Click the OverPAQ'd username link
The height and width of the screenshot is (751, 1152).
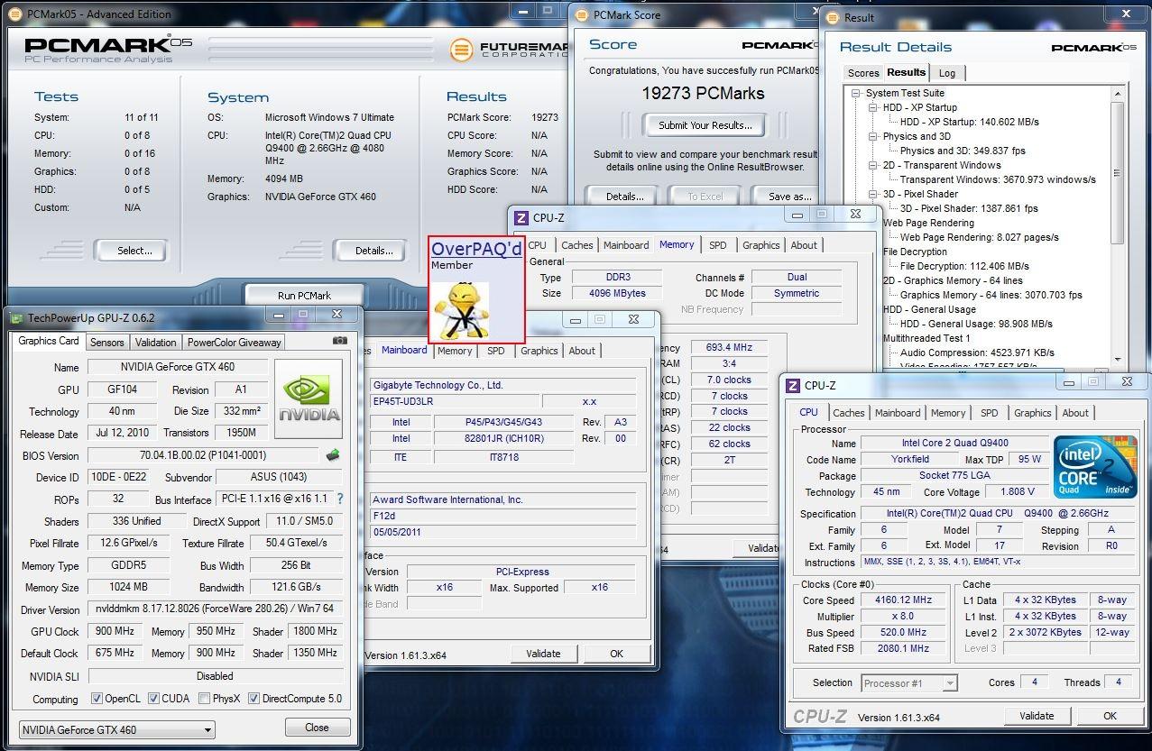click(476, 249)
